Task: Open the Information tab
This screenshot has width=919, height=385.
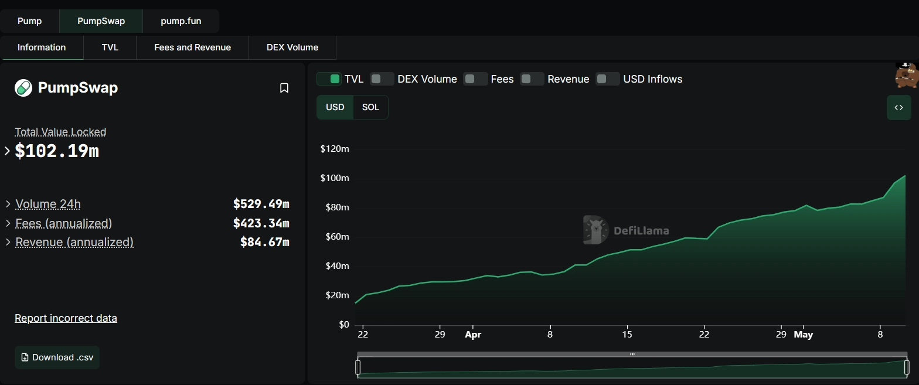Action: coord(42,47)
